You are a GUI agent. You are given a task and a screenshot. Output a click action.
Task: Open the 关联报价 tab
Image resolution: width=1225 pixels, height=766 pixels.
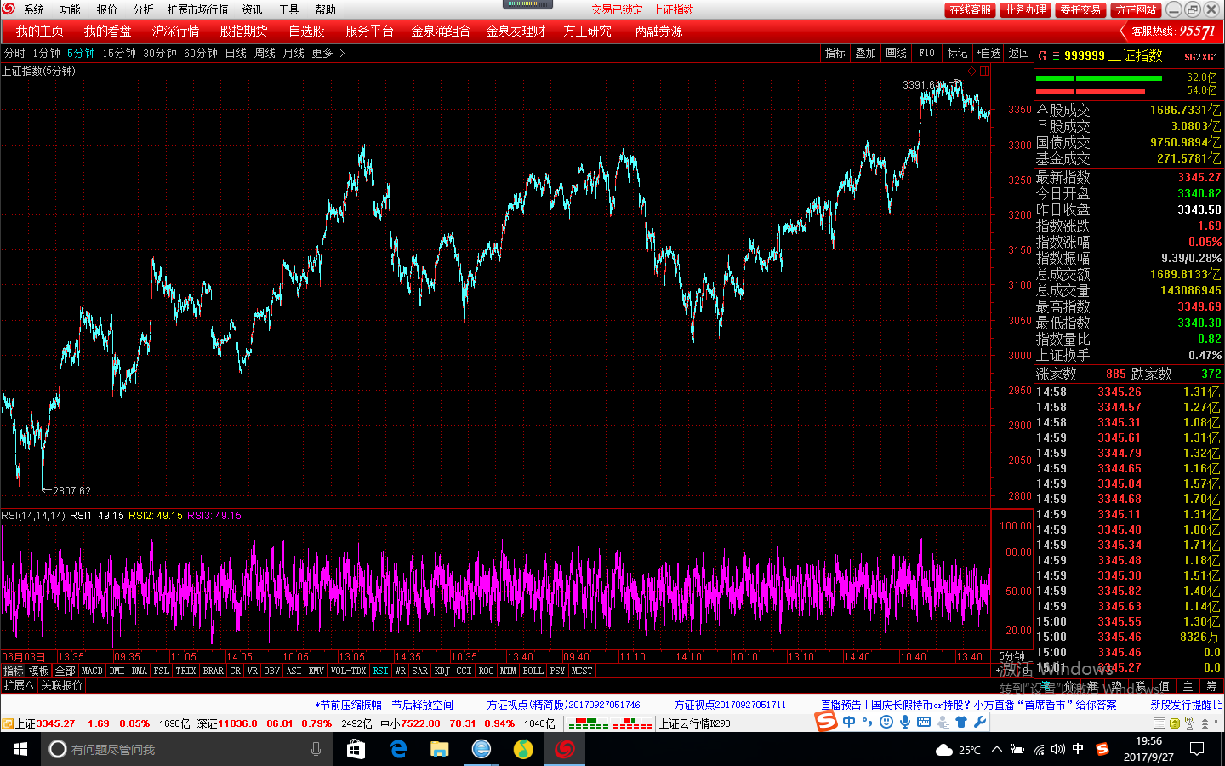click(x=61, y=685)
